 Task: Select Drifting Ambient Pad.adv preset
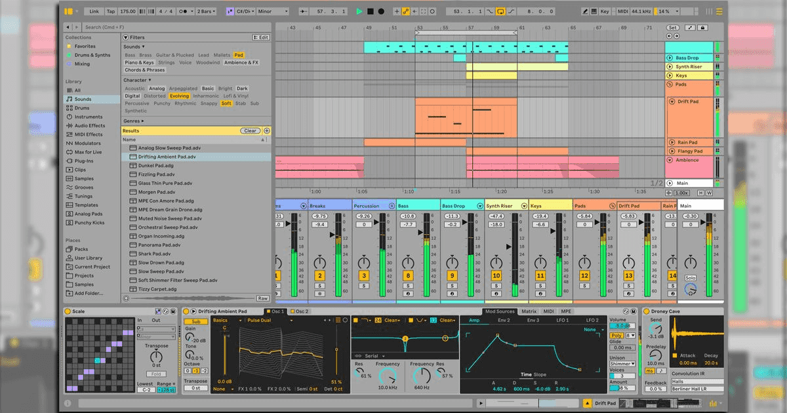[x=197, y=157]
